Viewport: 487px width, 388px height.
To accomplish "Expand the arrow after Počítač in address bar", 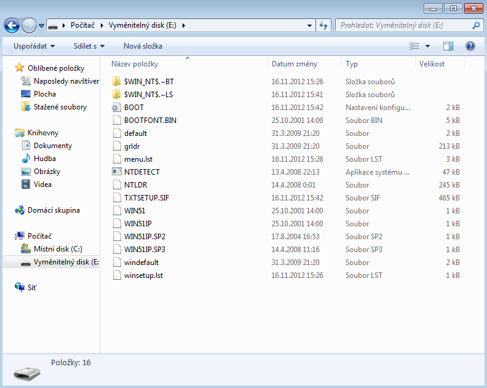I will [x=101, y=25].
